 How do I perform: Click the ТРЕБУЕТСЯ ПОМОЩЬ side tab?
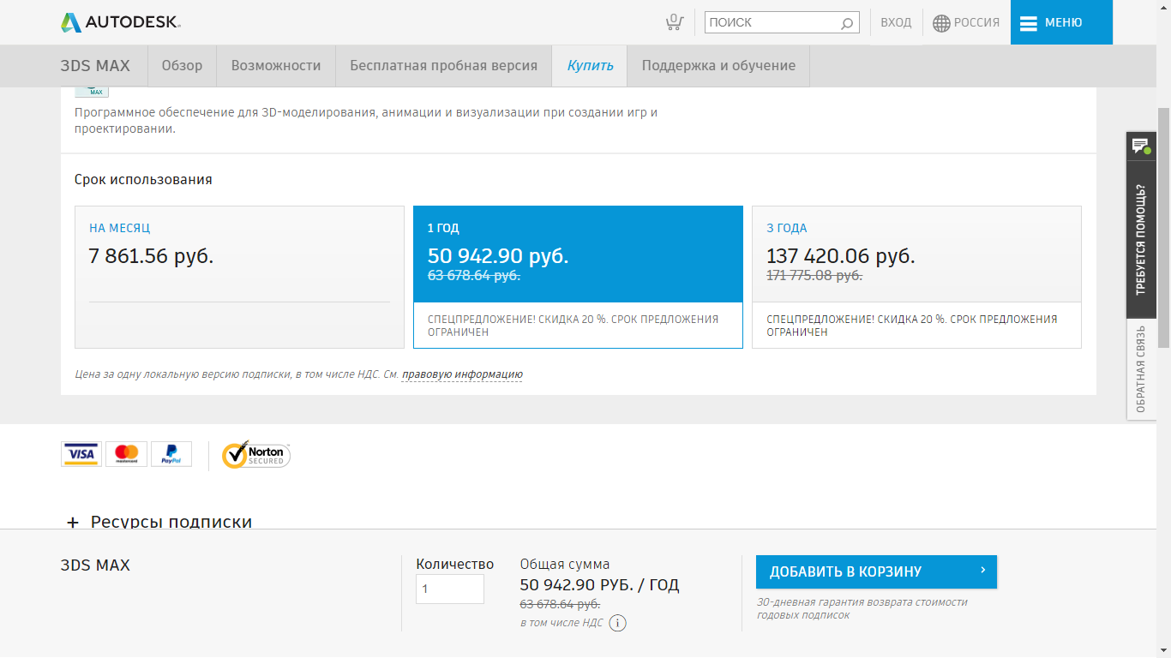pyautogui.click(x=1141, y=239)
